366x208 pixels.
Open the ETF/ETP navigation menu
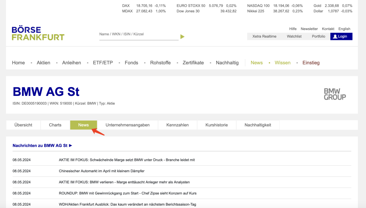103,63
